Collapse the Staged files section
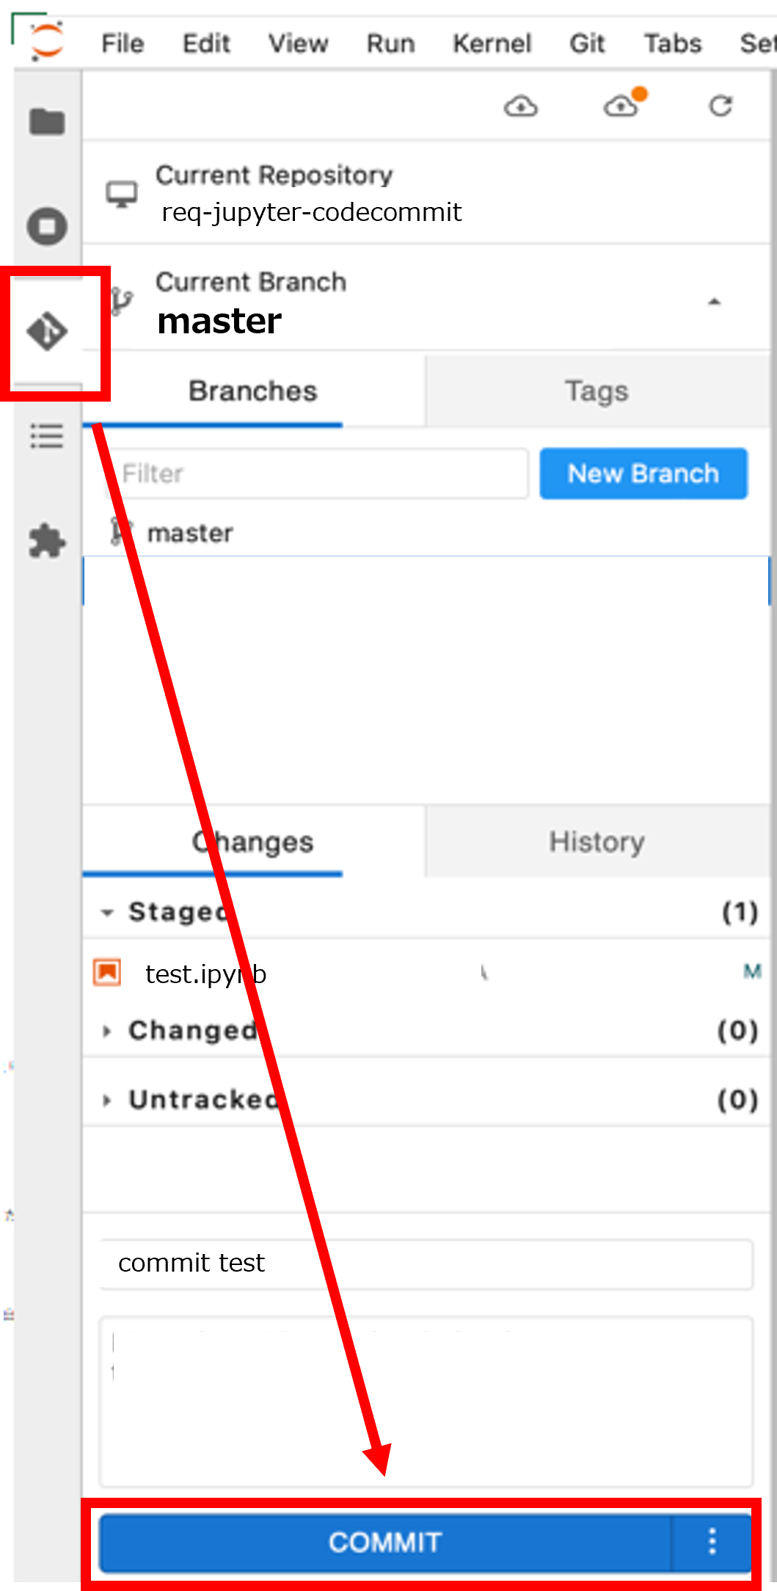The width and height of the screenshot is (777, 1591). (107, 913)
